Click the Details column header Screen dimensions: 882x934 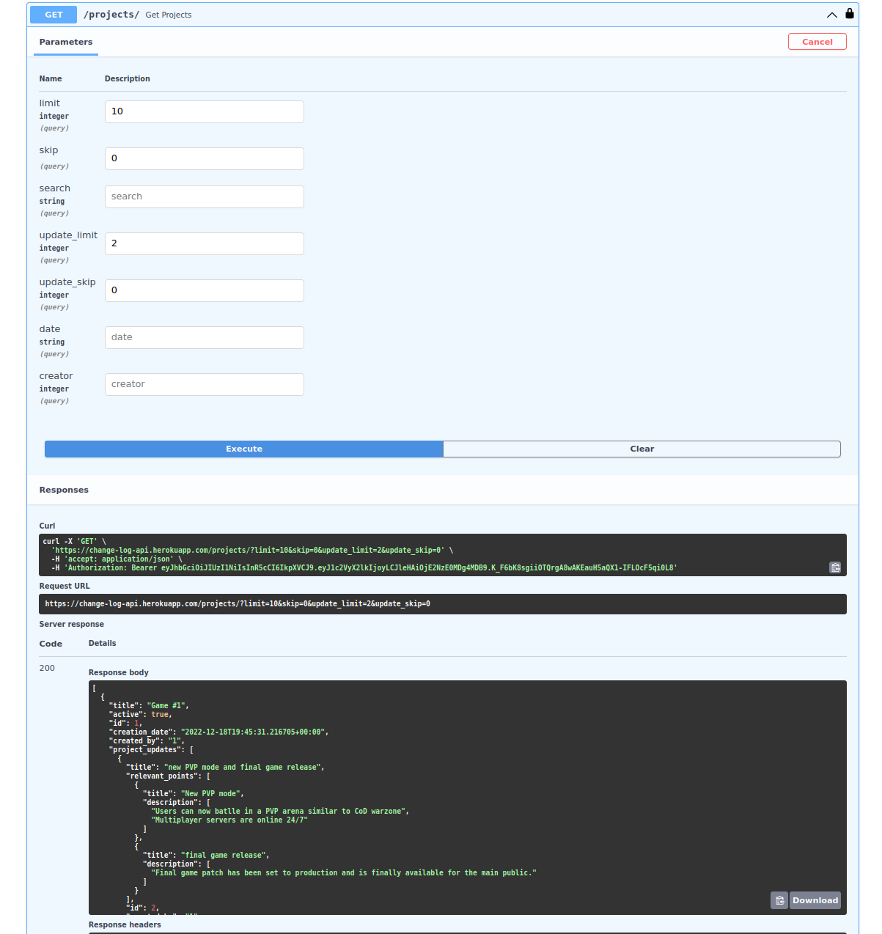[x=103, y=643]
